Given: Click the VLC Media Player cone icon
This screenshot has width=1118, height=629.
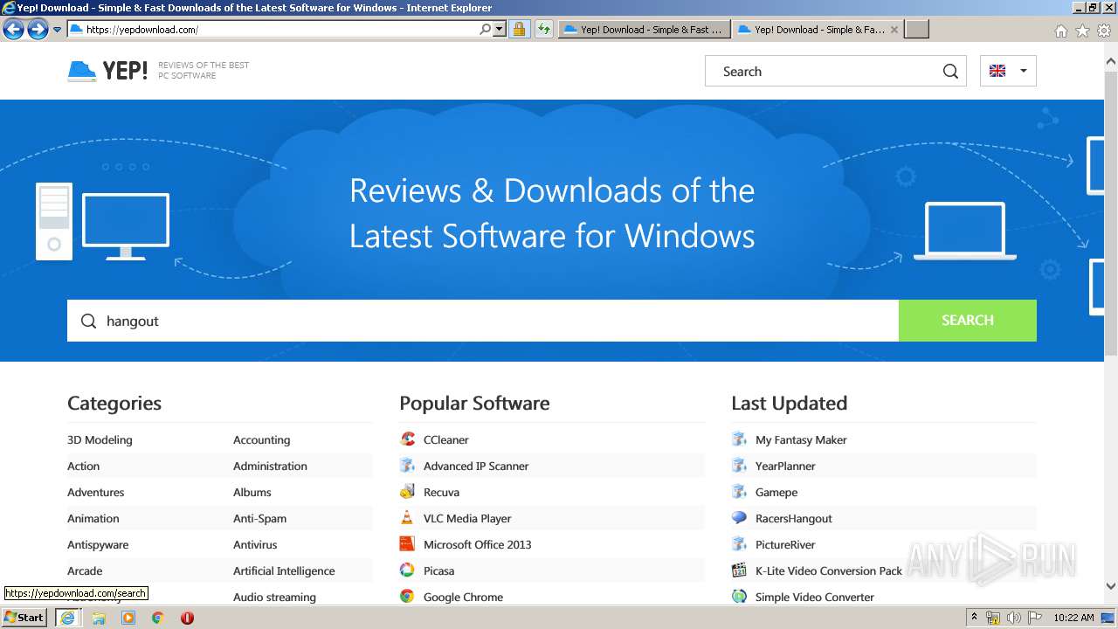Looking at the screenshot, I should coord(407,518).
